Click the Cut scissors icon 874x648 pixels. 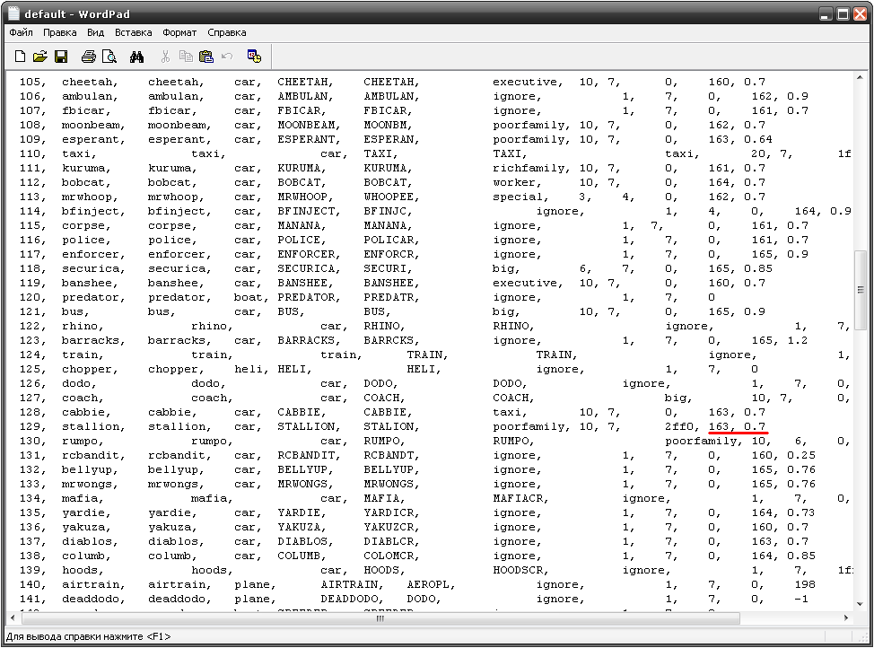[x=165, y=57]
